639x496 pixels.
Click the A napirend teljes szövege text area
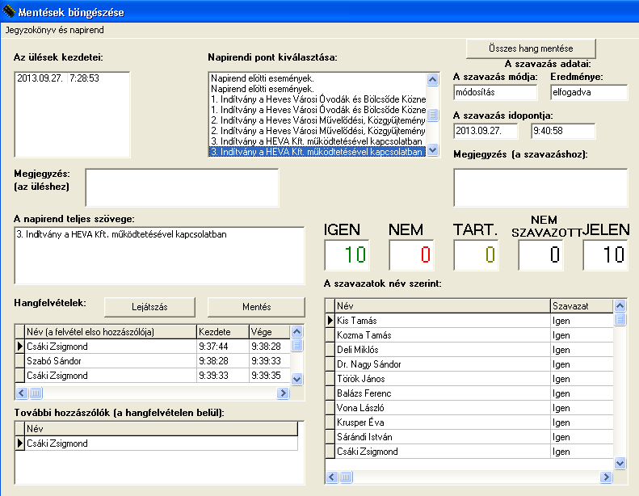point(159,255)
